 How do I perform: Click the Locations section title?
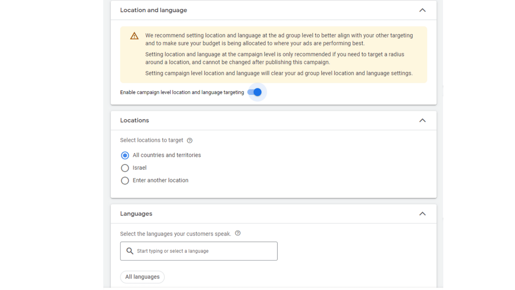tap(135, 120)
